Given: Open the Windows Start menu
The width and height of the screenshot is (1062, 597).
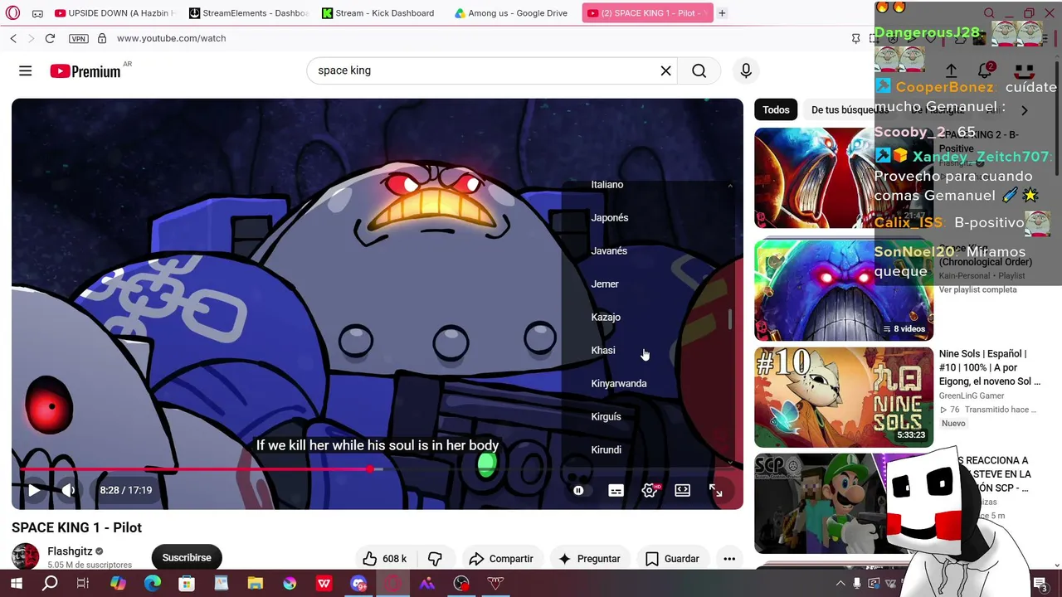Looking at the screenshot, I should [x=16, y=584].
